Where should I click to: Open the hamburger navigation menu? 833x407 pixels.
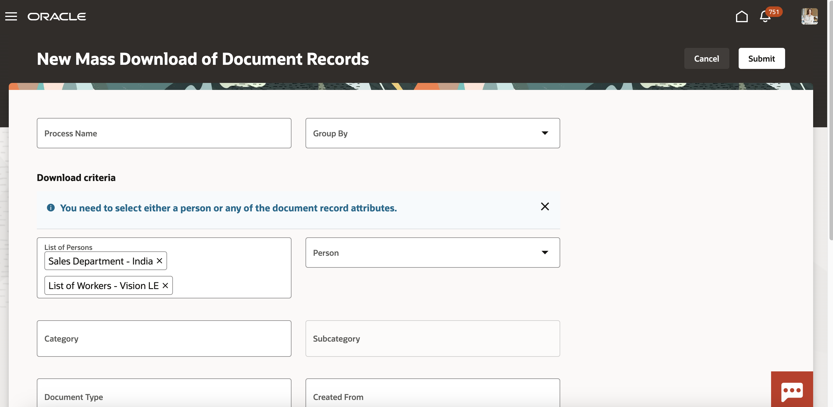pos(11,16)
